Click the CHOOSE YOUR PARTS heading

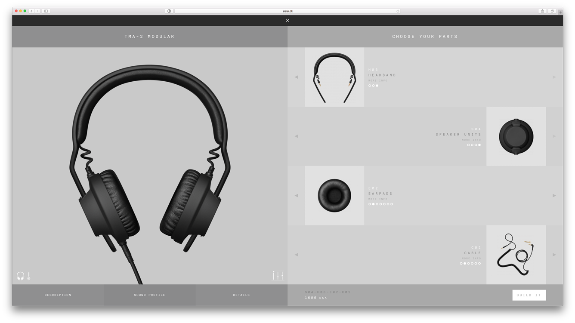(x=425, y=37)
